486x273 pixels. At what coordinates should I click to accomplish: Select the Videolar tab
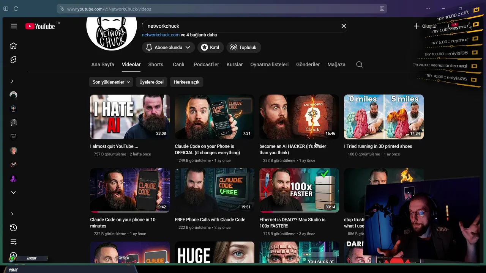pyautogui.click(x=131, y=64)
